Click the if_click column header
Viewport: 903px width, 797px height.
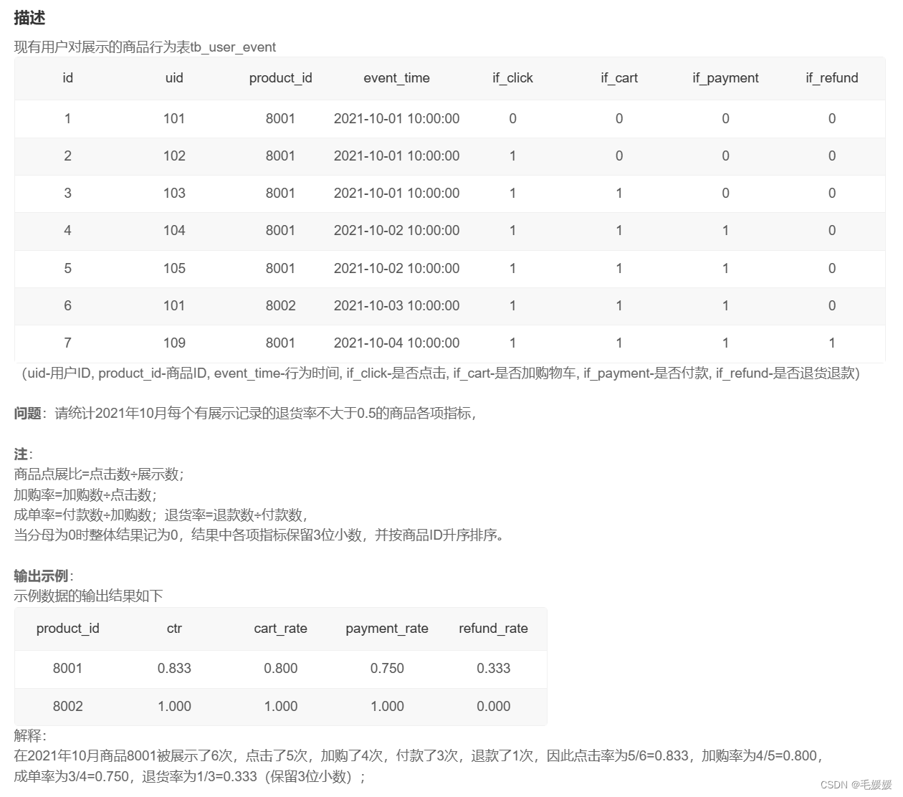point(512,78)
